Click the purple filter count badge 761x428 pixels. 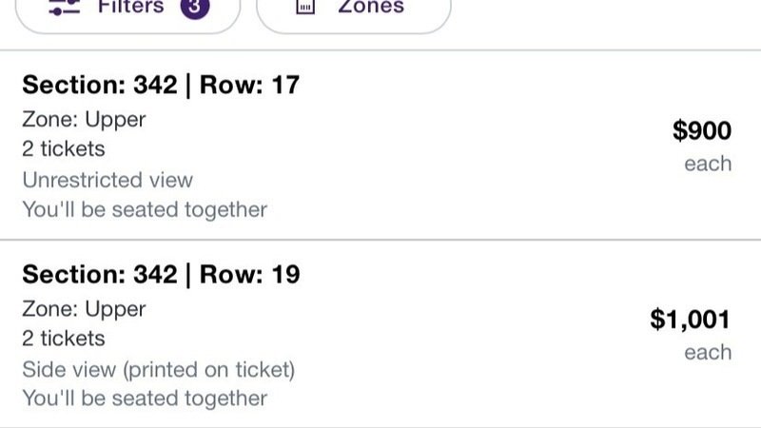194,7
